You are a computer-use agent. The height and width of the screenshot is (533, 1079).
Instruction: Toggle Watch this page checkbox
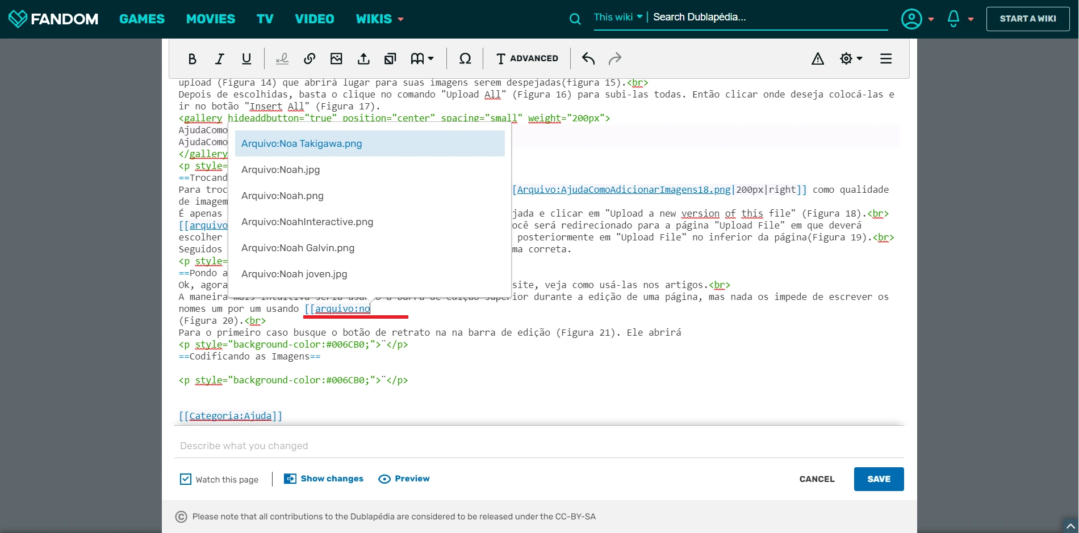click(x=186, y=479)
